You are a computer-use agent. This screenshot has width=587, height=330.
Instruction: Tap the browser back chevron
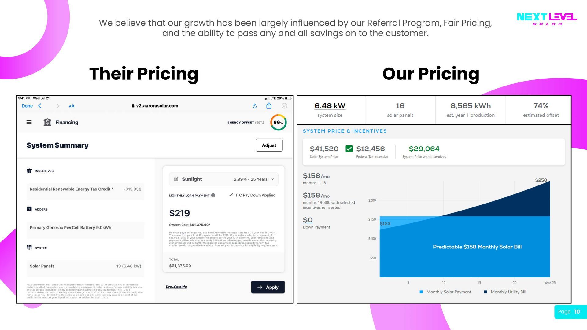click(40, 106)
